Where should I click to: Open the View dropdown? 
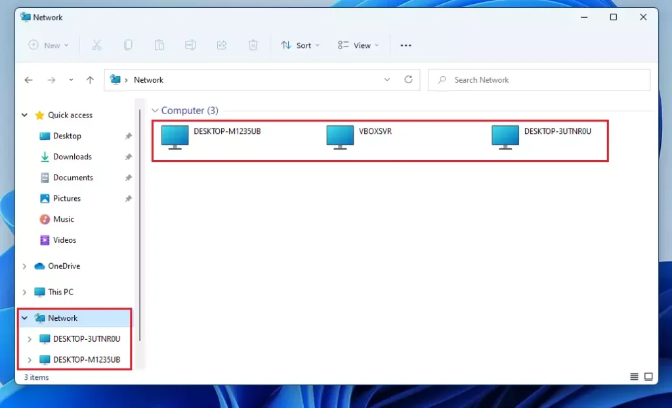pos(358,45)
